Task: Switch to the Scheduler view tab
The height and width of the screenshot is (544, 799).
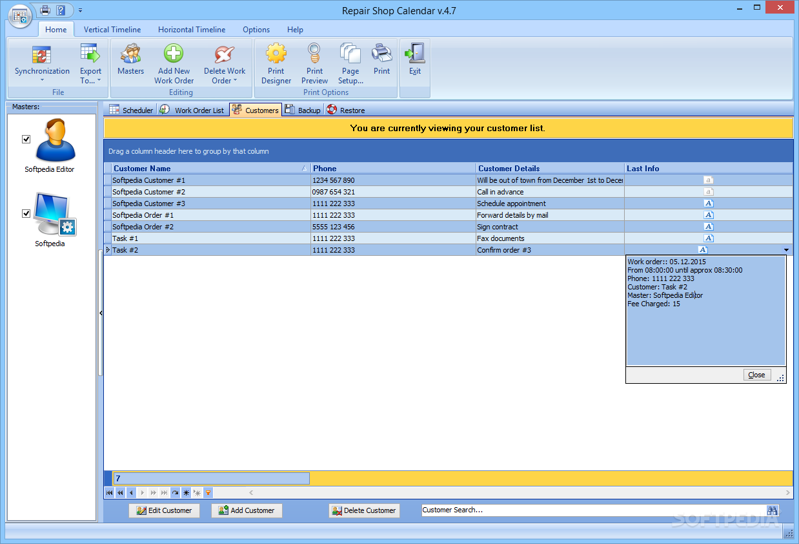Action: pos(131,110)
